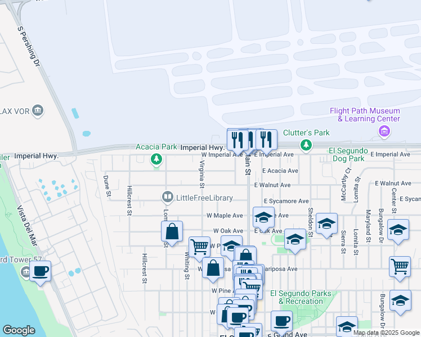The image size is (421, 337).
Task: Click the Clutter's Park text label
Action: click(306, 133)
